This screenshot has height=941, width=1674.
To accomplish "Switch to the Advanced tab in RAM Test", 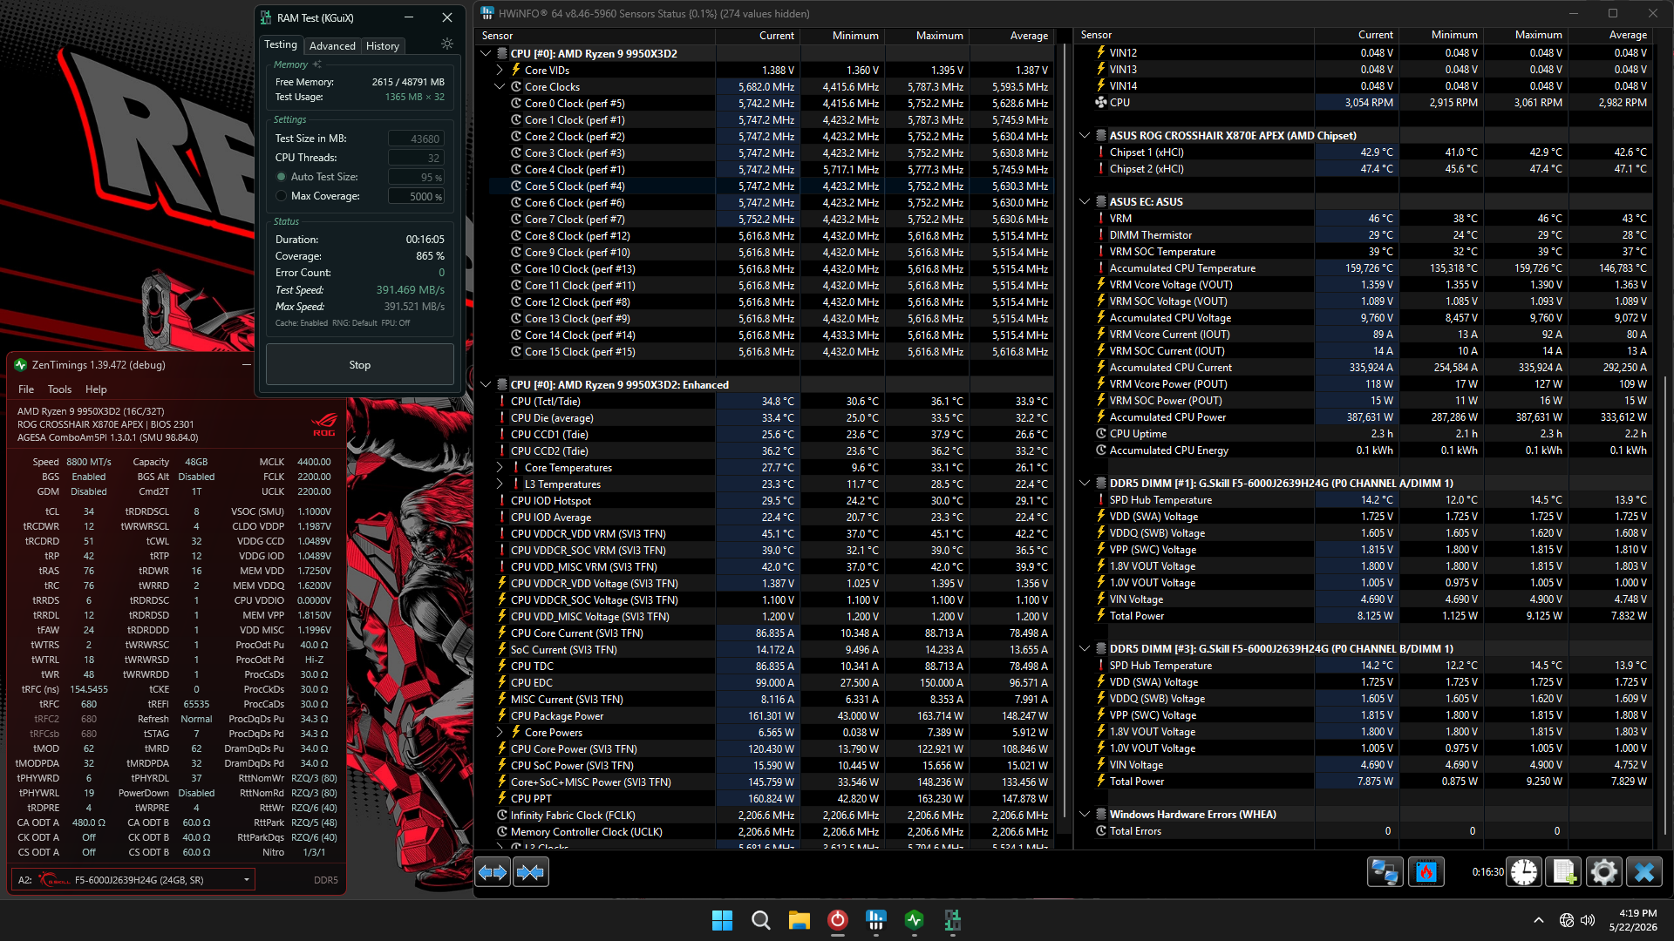I will (332, 46).
